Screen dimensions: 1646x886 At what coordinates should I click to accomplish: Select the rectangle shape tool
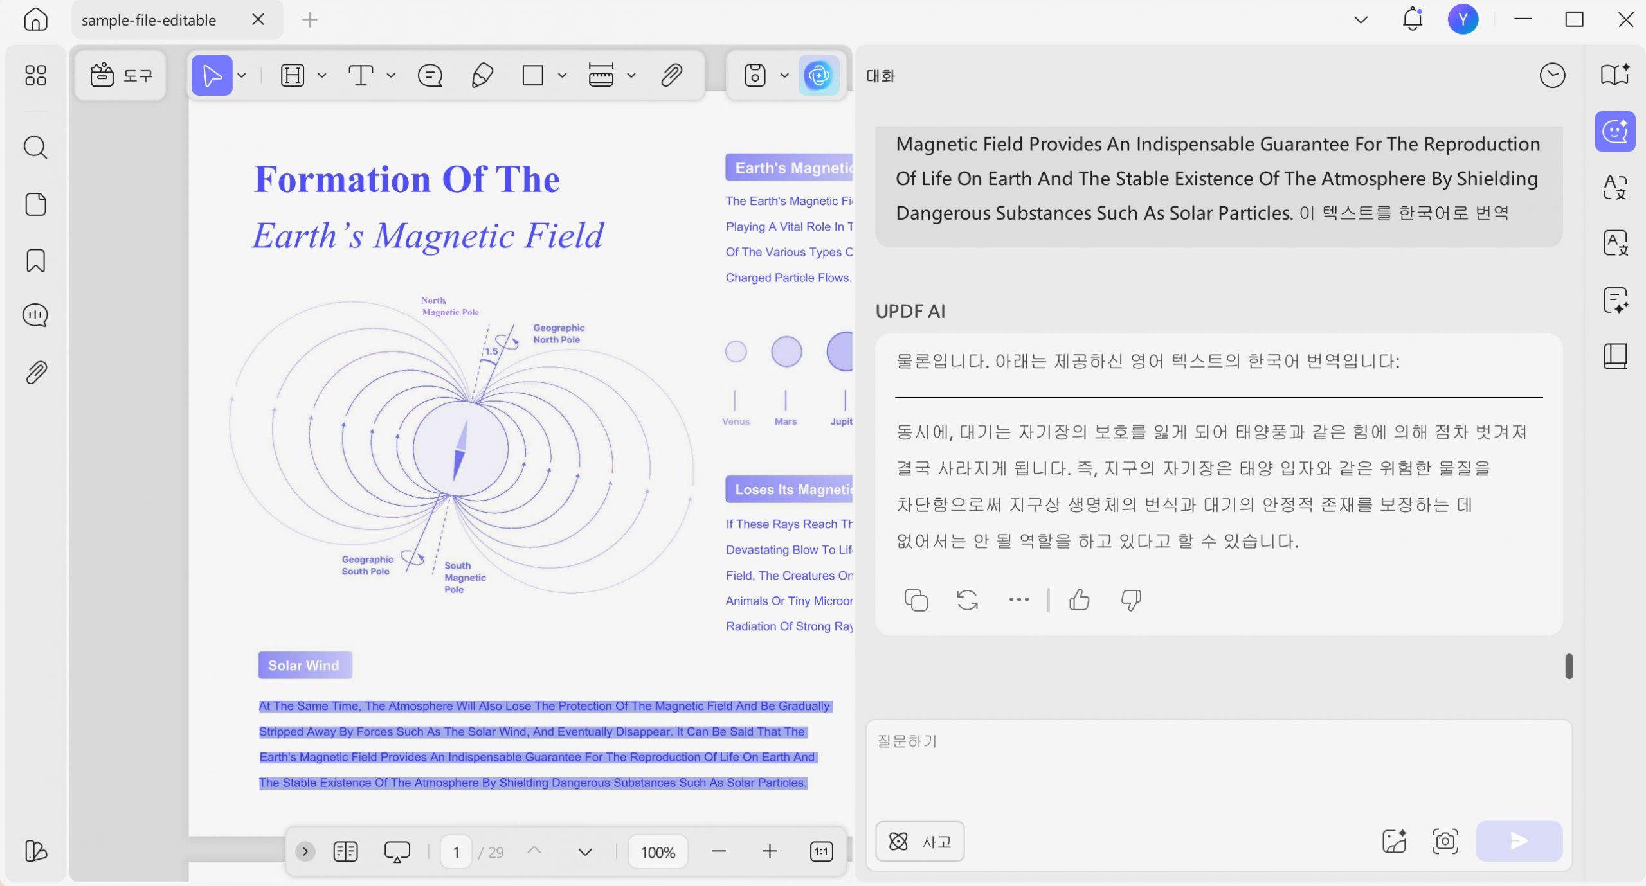(532, 75)
